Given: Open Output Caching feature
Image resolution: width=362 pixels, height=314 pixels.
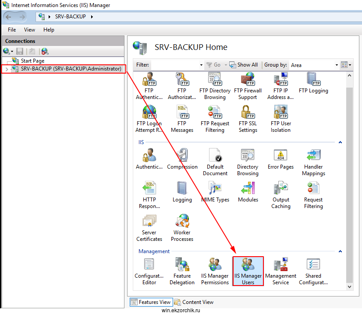Looking at the screenshot, I should [x=280, y=195].
